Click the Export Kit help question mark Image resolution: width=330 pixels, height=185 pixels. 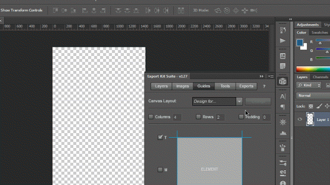point(264,86)
